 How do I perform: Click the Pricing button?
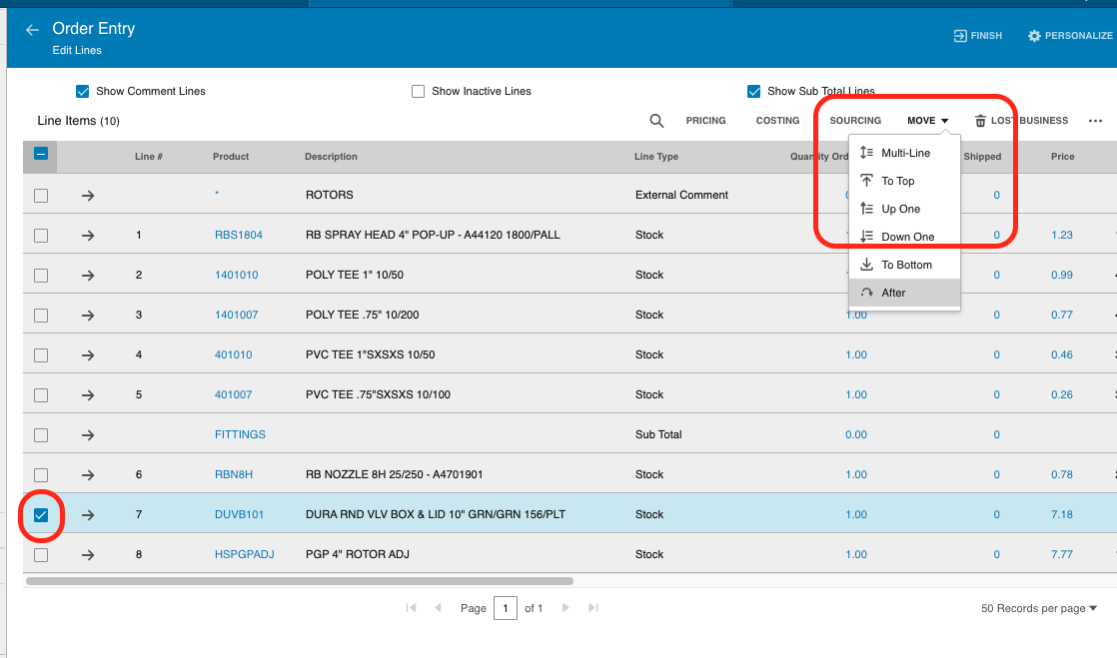706,121
